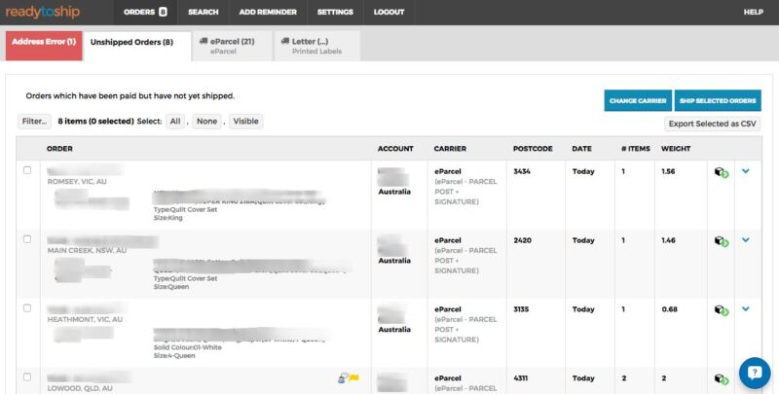The height and width of the screenshot is (394, 779).
Task: Open the Letter Printed Labels tab
Action: tap(316, 46)
